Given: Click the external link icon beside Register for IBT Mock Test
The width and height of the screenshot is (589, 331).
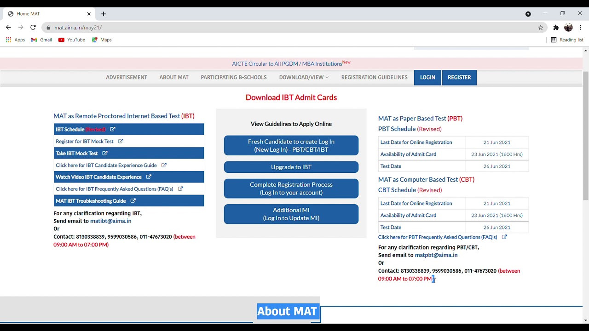Looking at the screenshot, I should click(121, 141).
